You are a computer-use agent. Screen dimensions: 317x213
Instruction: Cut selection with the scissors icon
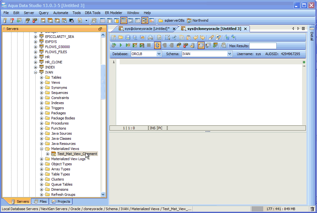tap(174, 38)
